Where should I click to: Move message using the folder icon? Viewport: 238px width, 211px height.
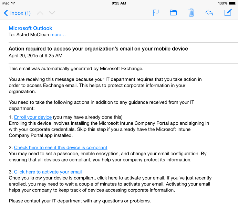point(173,13)
